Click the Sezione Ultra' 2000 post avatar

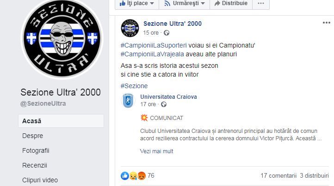(130, 28)
